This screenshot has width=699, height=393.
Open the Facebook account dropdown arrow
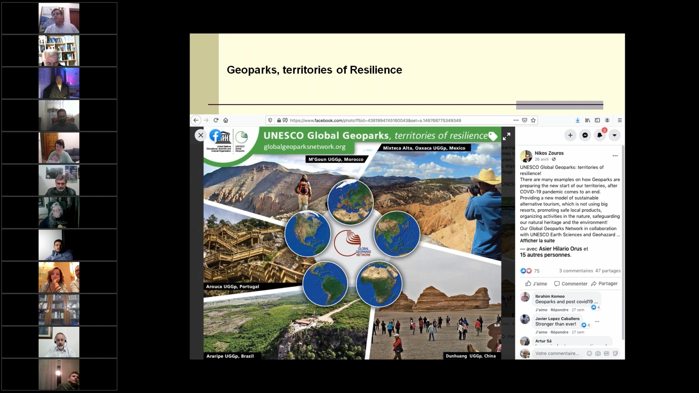615,135
